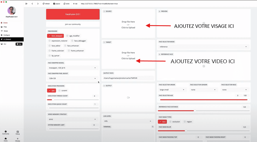Click the Stop button
Screen dimensions: 257x142
coord(19,44)
